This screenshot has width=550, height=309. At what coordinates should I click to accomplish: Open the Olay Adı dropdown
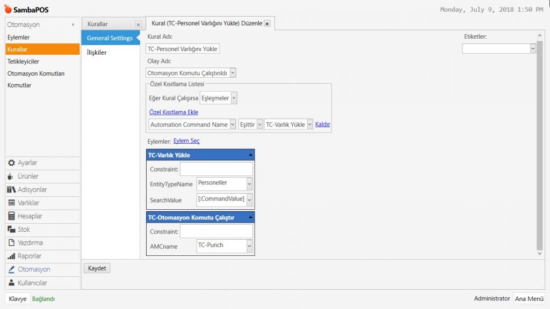coord(233,72)
